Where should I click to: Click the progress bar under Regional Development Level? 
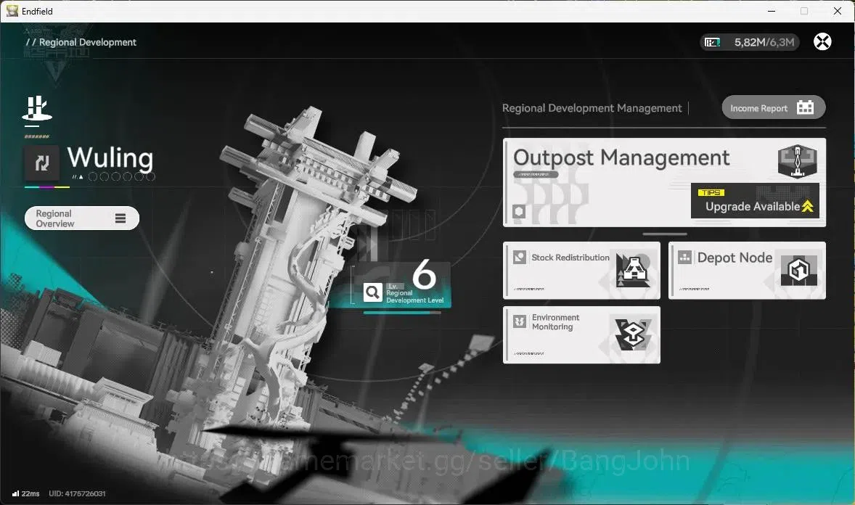(x=402, y=313)
